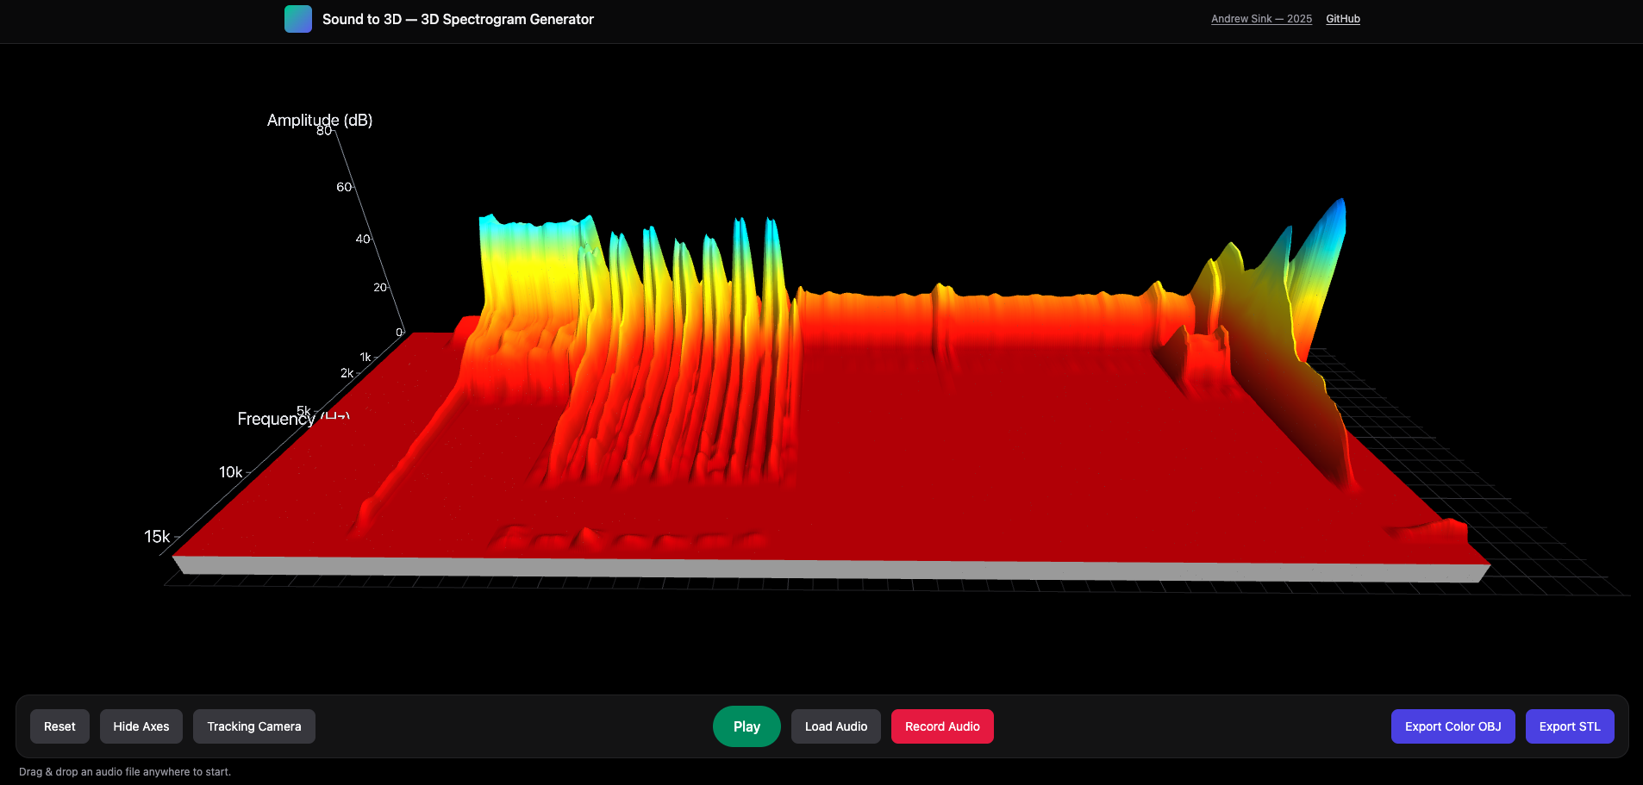Export the model using Export Color OBJ
This screenshot has height=785, width=1643.
point(1452,726)
